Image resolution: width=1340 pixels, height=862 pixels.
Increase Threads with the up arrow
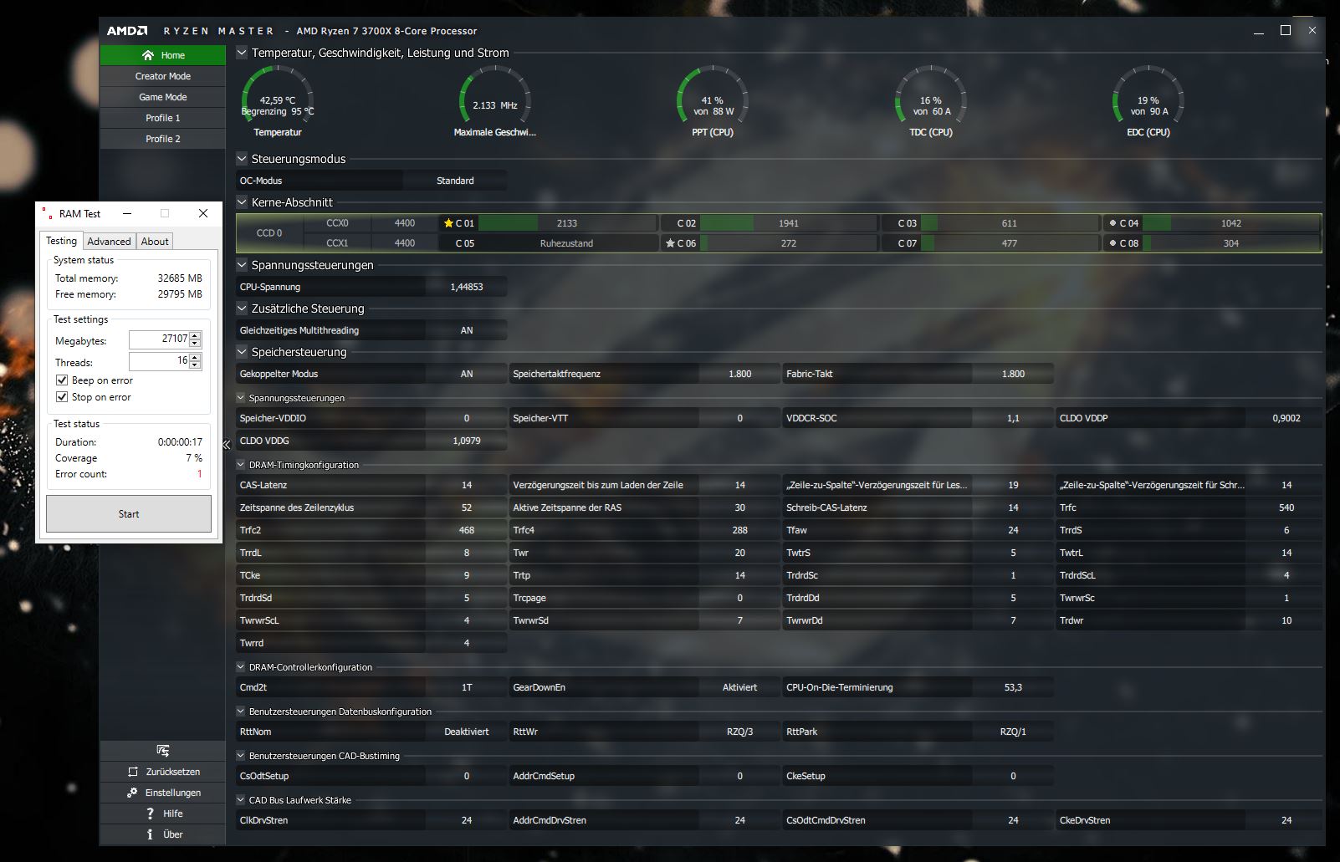click(195, 357)
